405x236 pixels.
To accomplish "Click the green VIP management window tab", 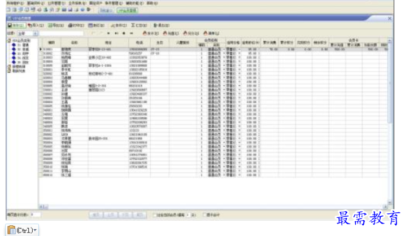I will (127, 10).
